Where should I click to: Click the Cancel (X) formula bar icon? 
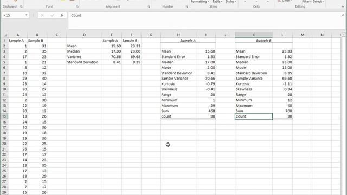point(42,15)
